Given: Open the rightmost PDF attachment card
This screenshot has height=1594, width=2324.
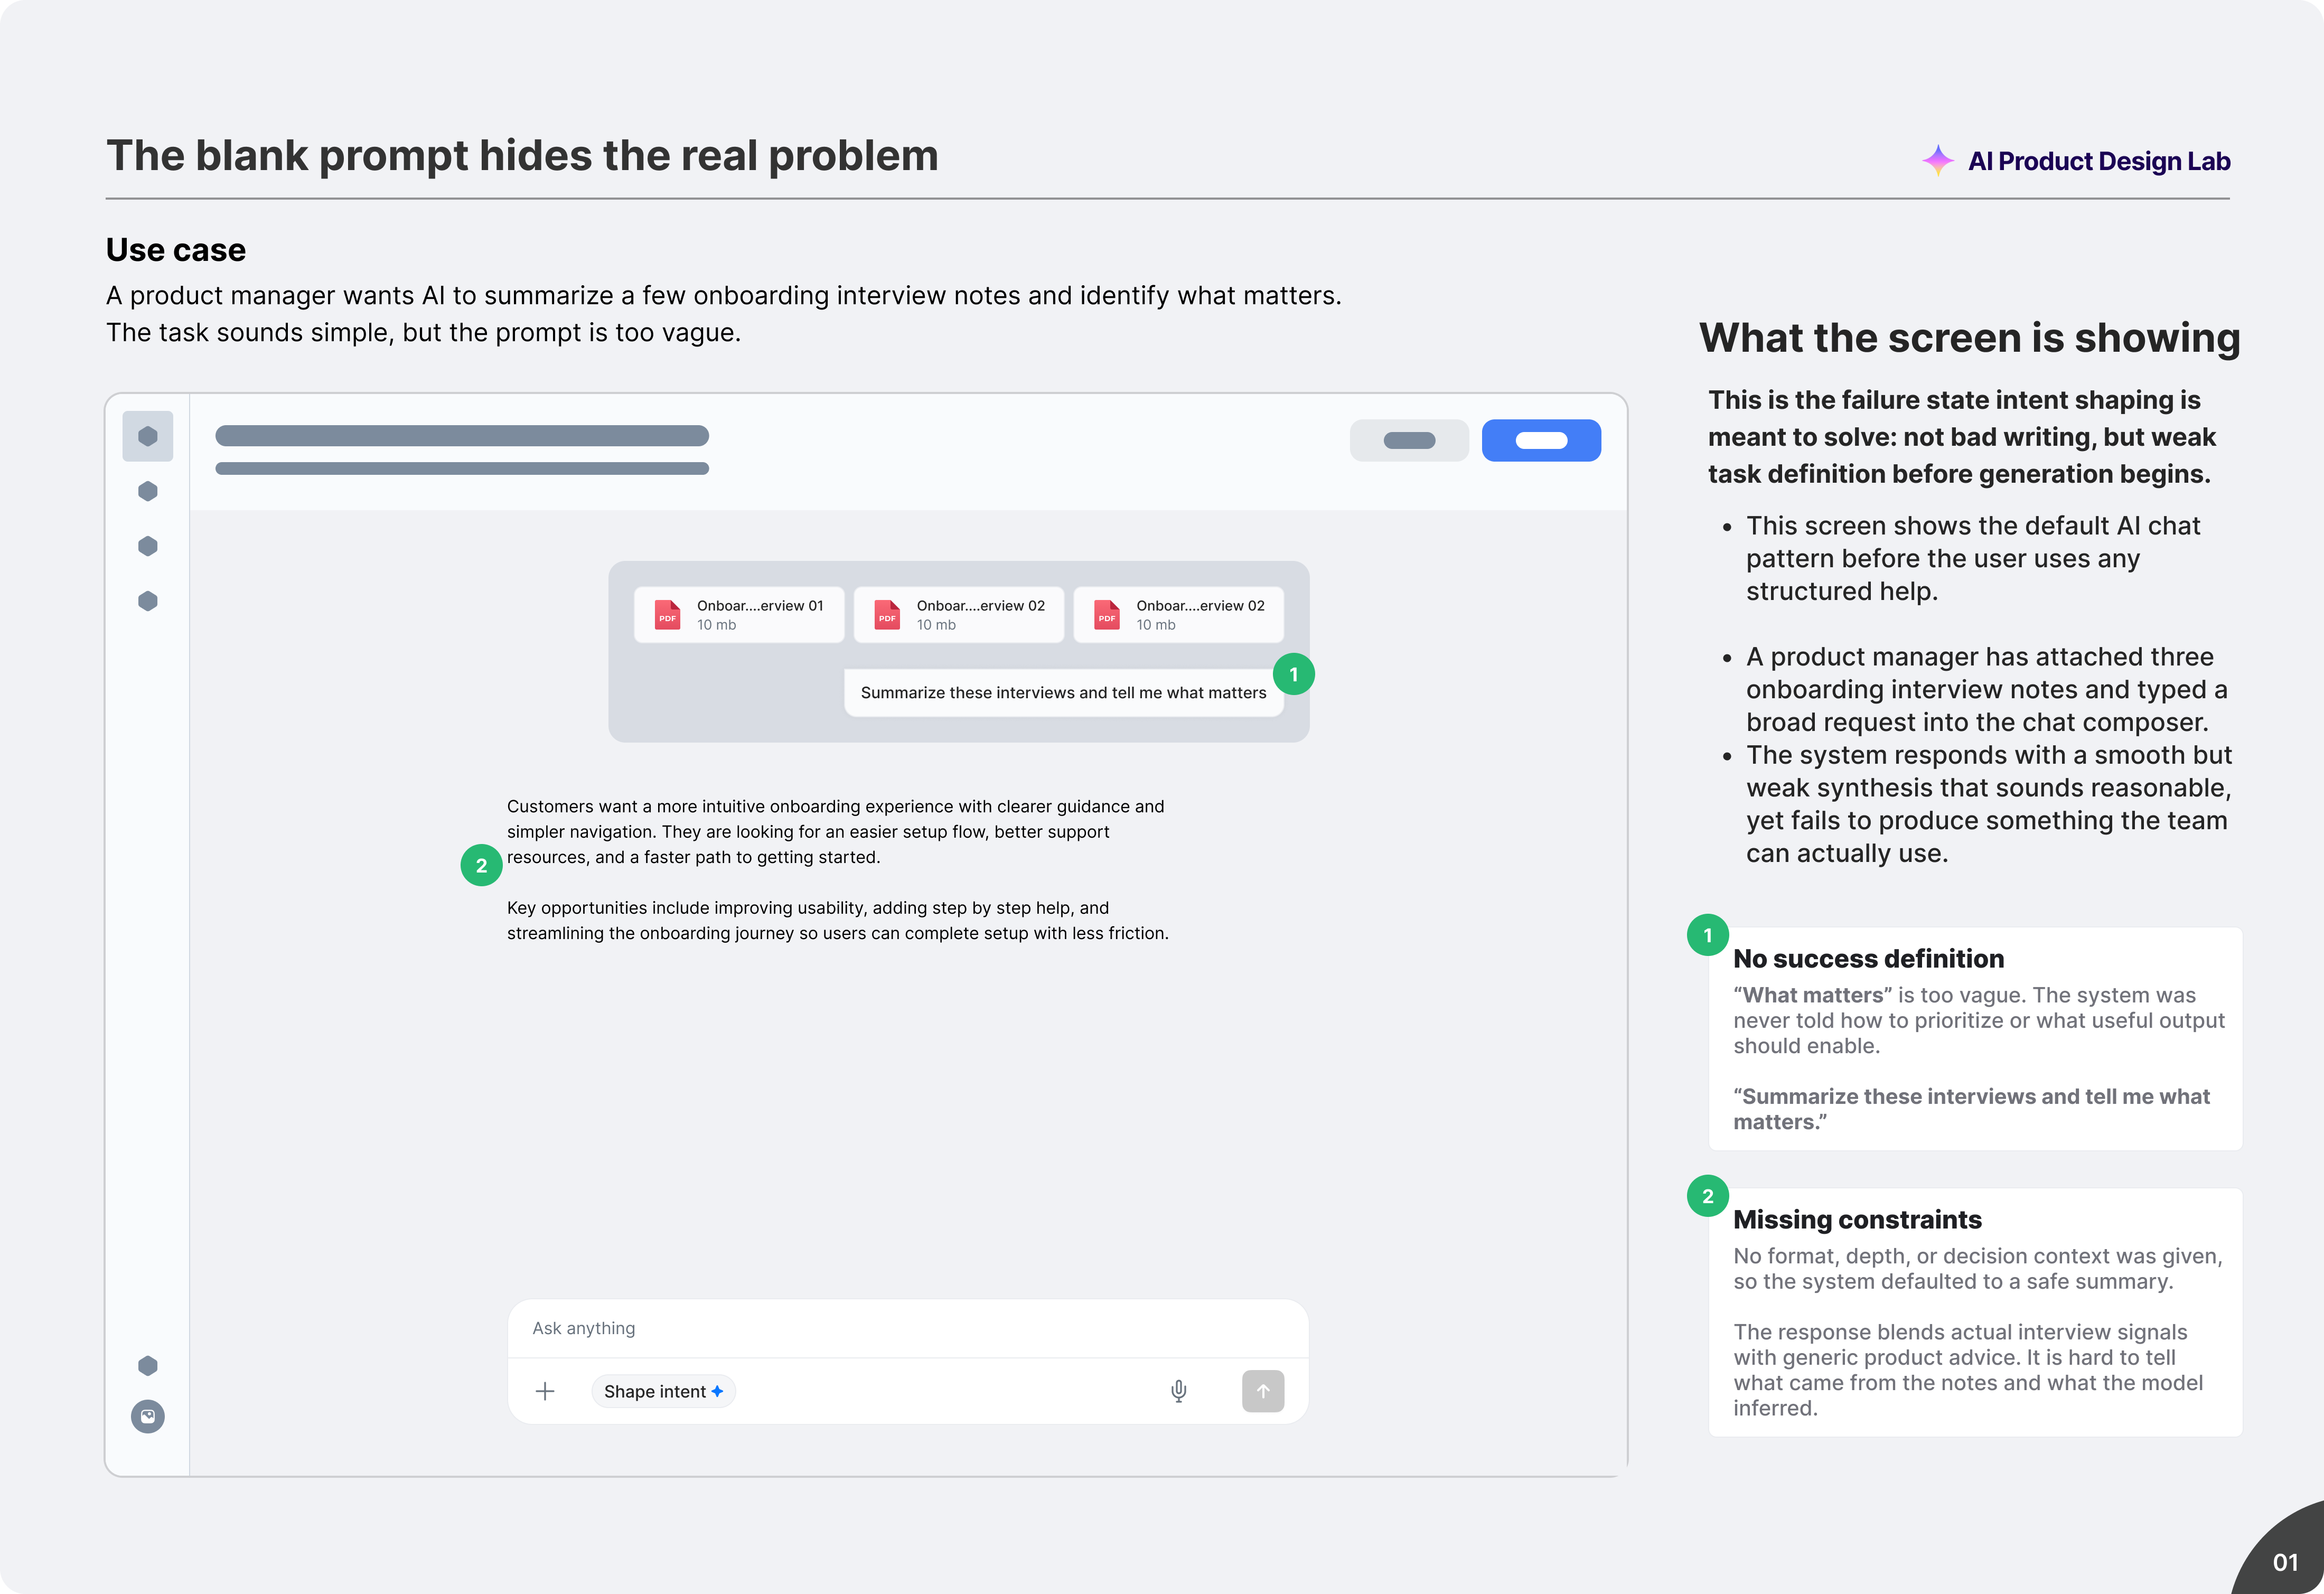Looking at the screenshot, I should (1178, 614).
